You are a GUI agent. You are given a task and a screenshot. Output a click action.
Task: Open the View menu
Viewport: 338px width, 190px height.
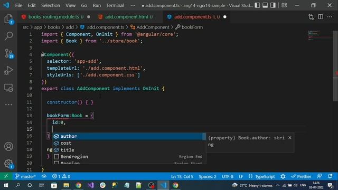70,5
